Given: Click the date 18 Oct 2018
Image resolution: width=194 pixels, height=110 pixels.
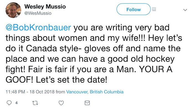Looking at the screenshot, I should (x=42, y=92).
